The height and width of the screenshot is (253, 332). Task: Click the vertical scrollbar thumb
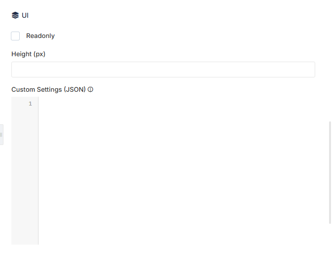pyautogui.click(x=330, y=173)
